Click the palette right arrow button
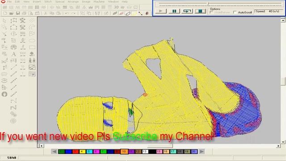Viewport: 286px width, 161px height. click(x=202, y=152)
